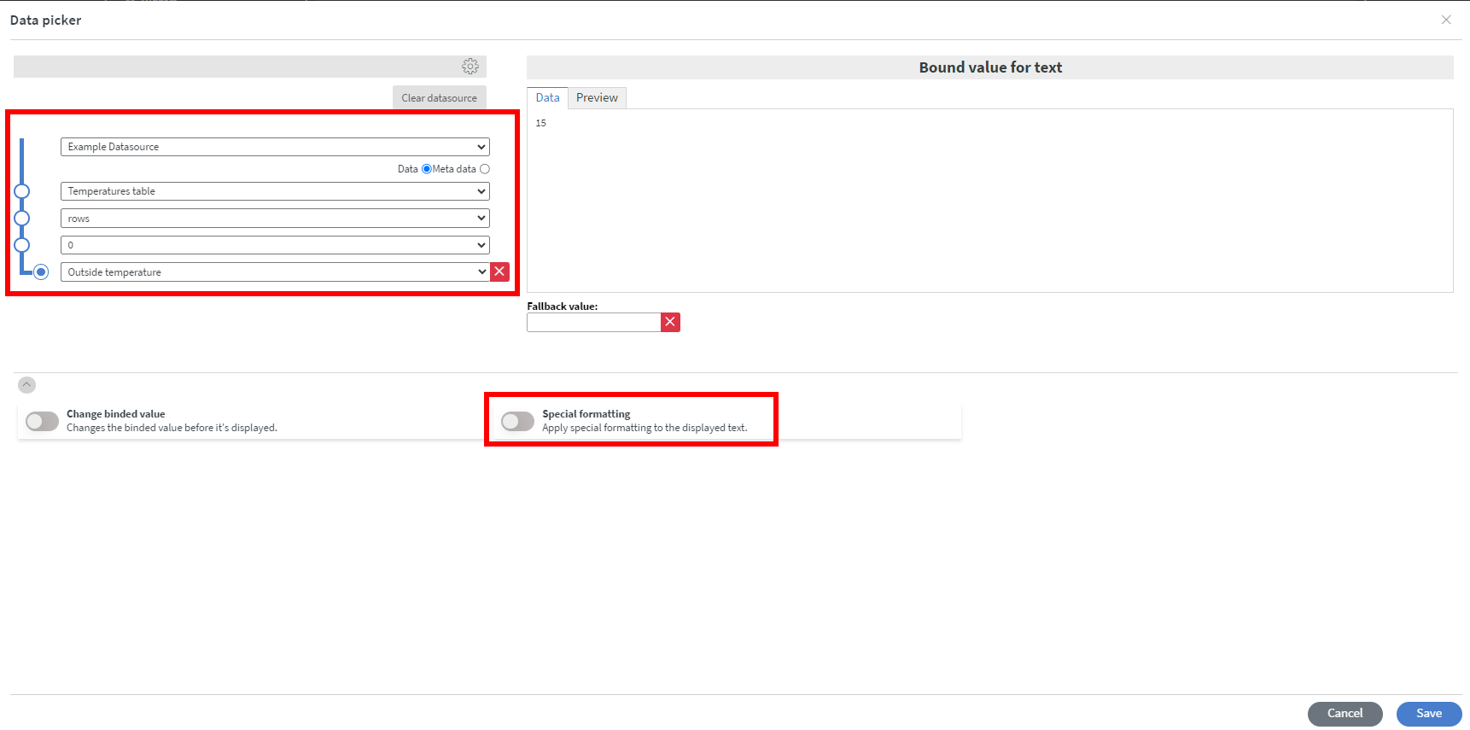The image size is (1470, 730).
Task: Select the Temperatures table tree node
Action: click(22, 191)
